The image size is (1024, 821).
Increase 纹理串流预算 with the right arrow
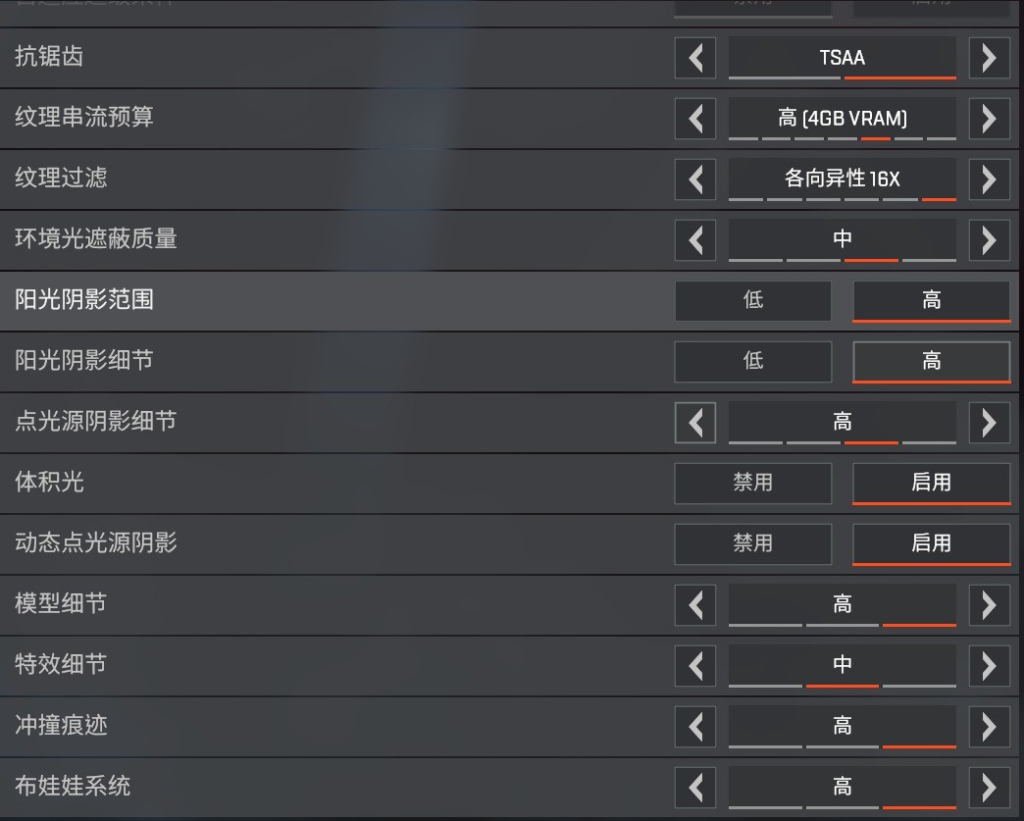point(989,119)
